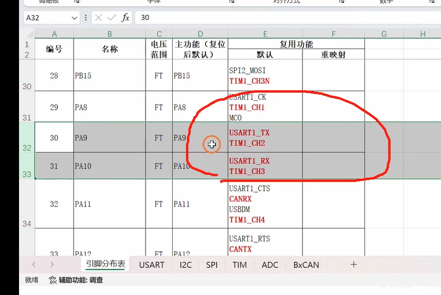The height and width of the screenshot is (295, 441).
Task: Select column B header
Action: (x=110, y=34)
